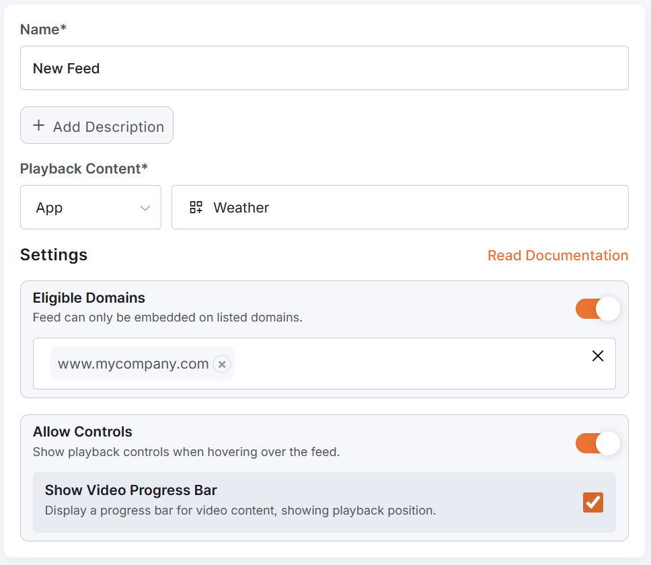651x565 pixels.
Task: Click the Name field containing New Feed
Action: click(324, 68)
